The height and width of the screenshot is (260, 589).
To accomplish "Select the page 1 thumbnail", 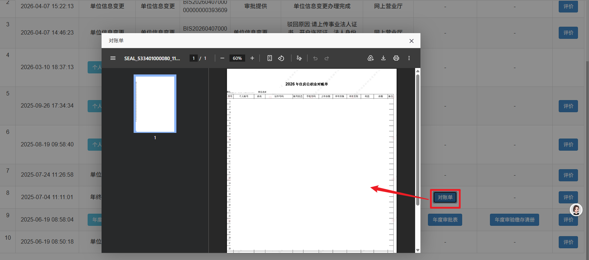I will point(155,104).
